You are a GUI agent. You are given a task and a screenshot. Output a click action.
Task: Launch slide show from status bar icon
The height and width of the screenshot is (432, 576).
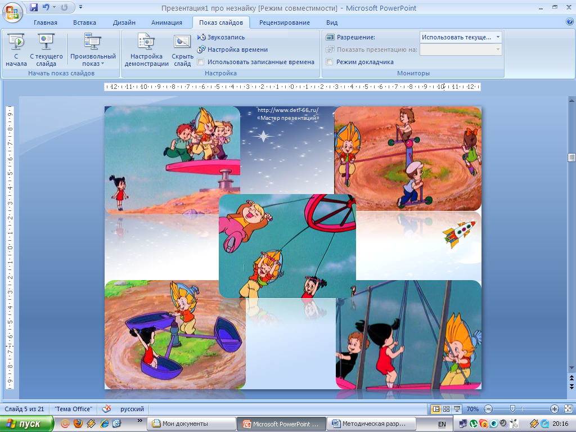coord(457,409)
